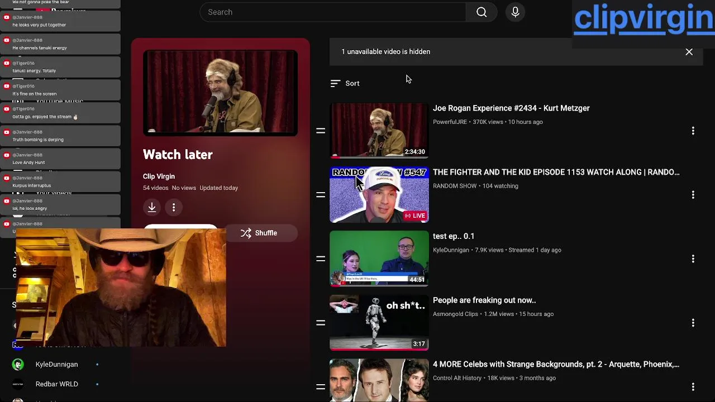Viewport: 715px width, 402px height.
Task: Open the test ep.. 0.1 video thumbnail
Action: (379, 259)
